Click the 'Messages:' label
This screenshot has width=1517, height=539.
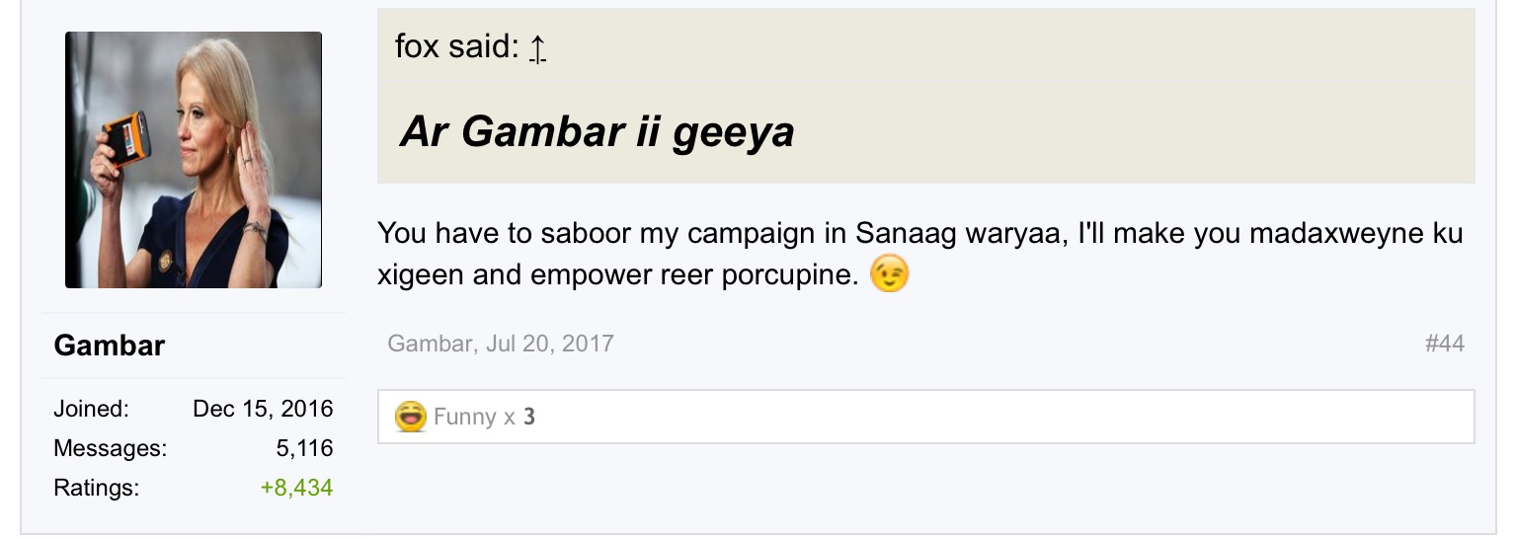pos(110,448)
